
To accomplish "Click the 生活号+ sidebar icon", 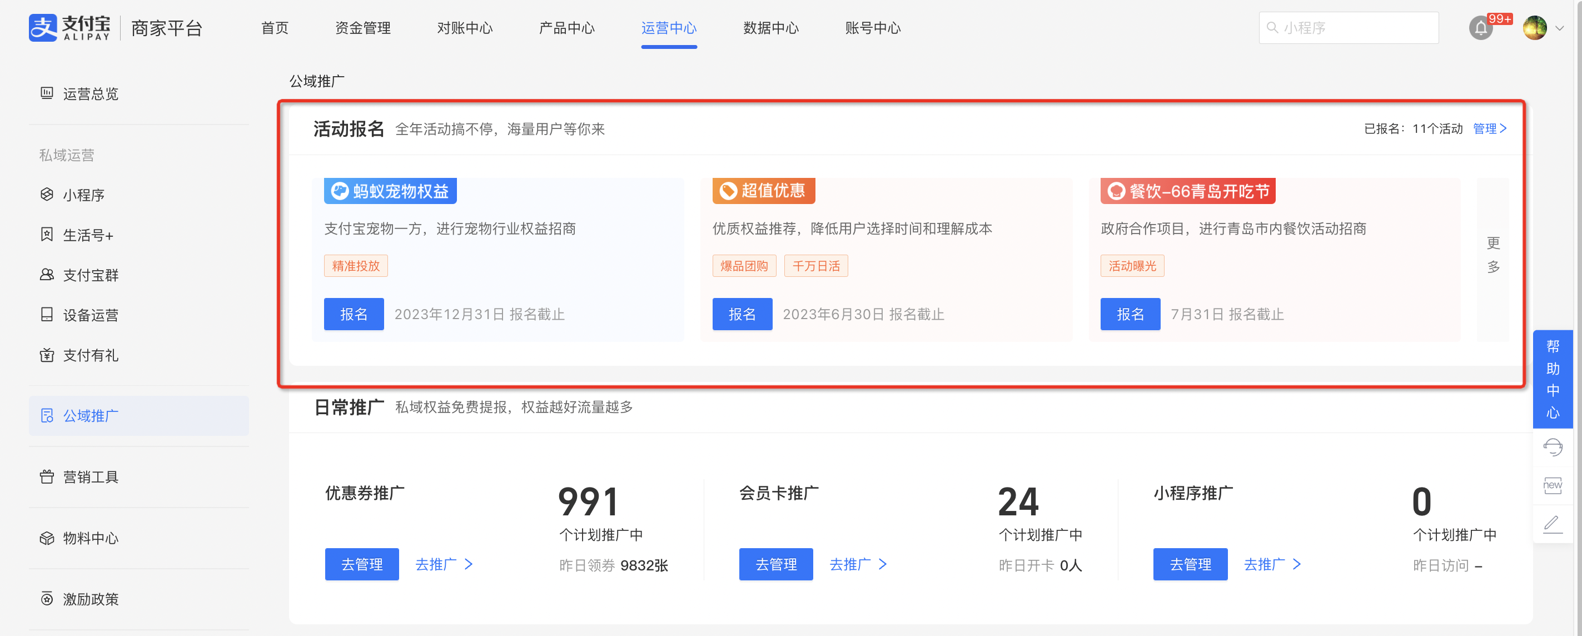I will click(47, 234).
